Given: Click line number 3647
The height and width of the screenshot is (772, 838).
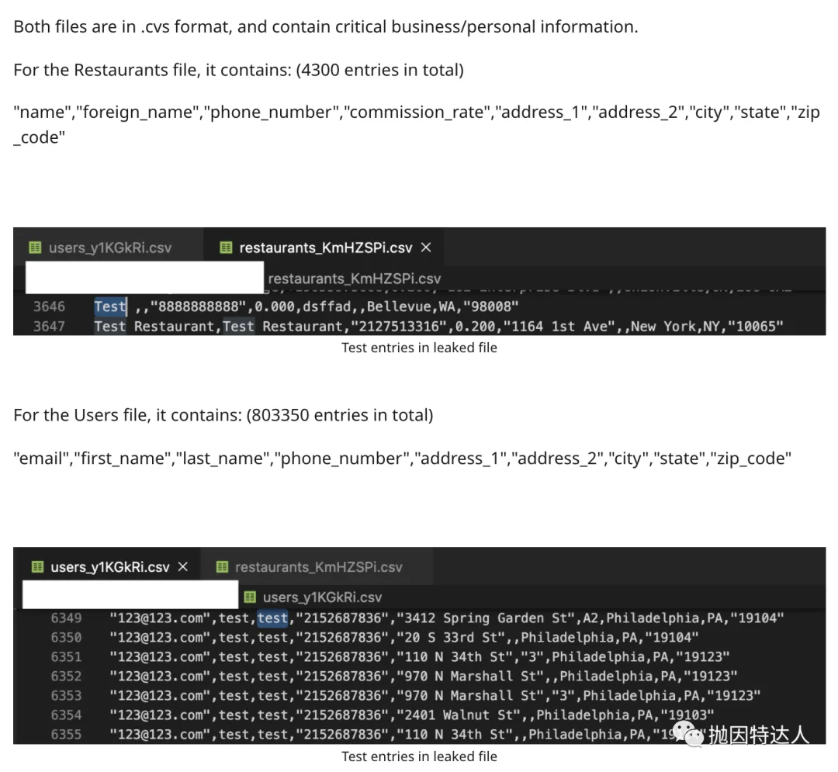Looking at the screenshot, I should click(x=49, y=327).
